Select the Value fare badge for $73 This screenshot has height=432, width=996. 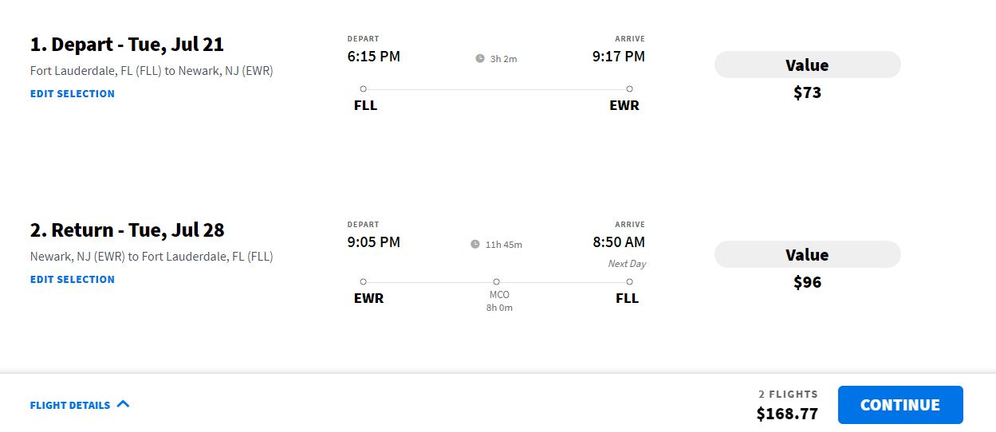click(807, 65)
